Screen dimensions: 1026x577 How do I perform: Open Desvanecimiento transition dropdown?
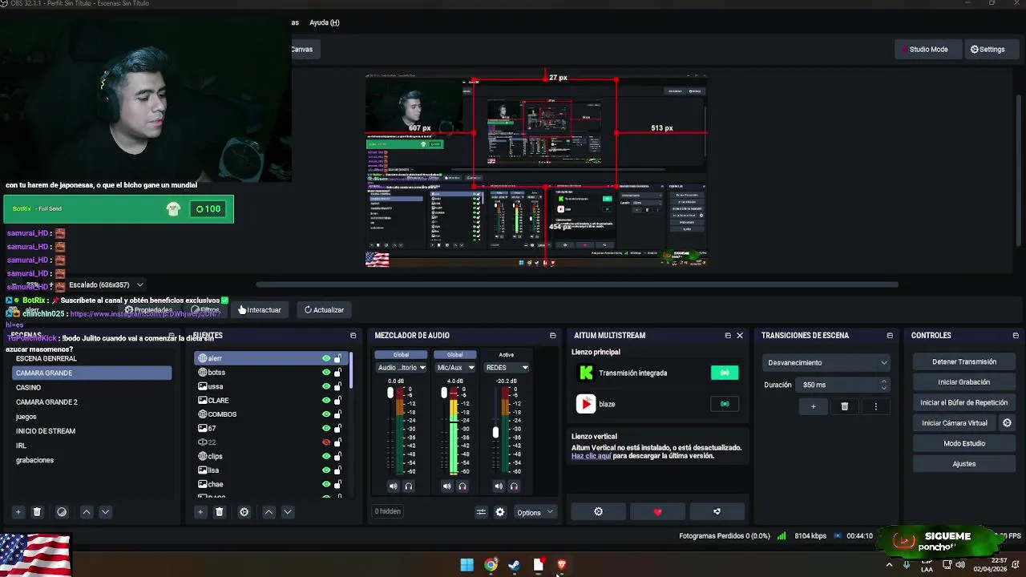(826, 363)
